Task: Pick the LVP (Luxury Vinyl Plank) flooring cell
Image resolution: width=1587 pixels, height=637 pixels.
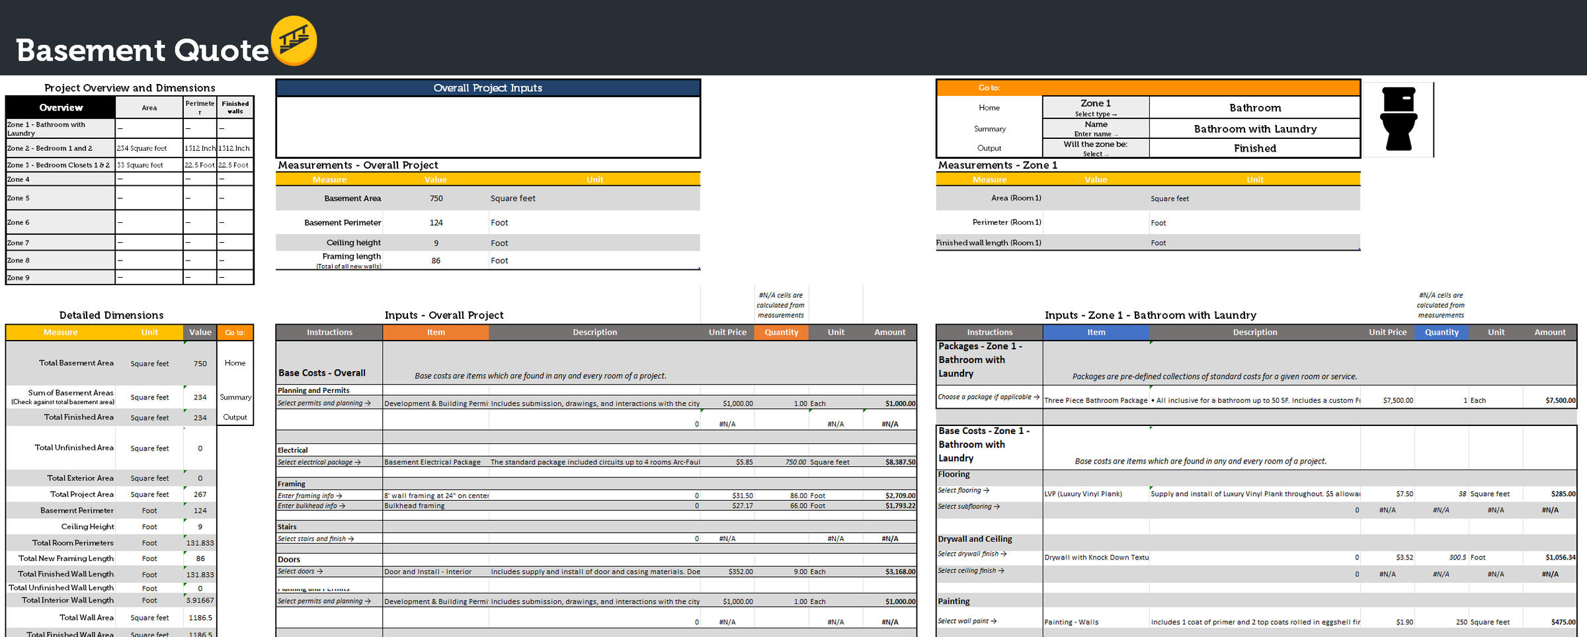Action: (x=1096, y=493)
